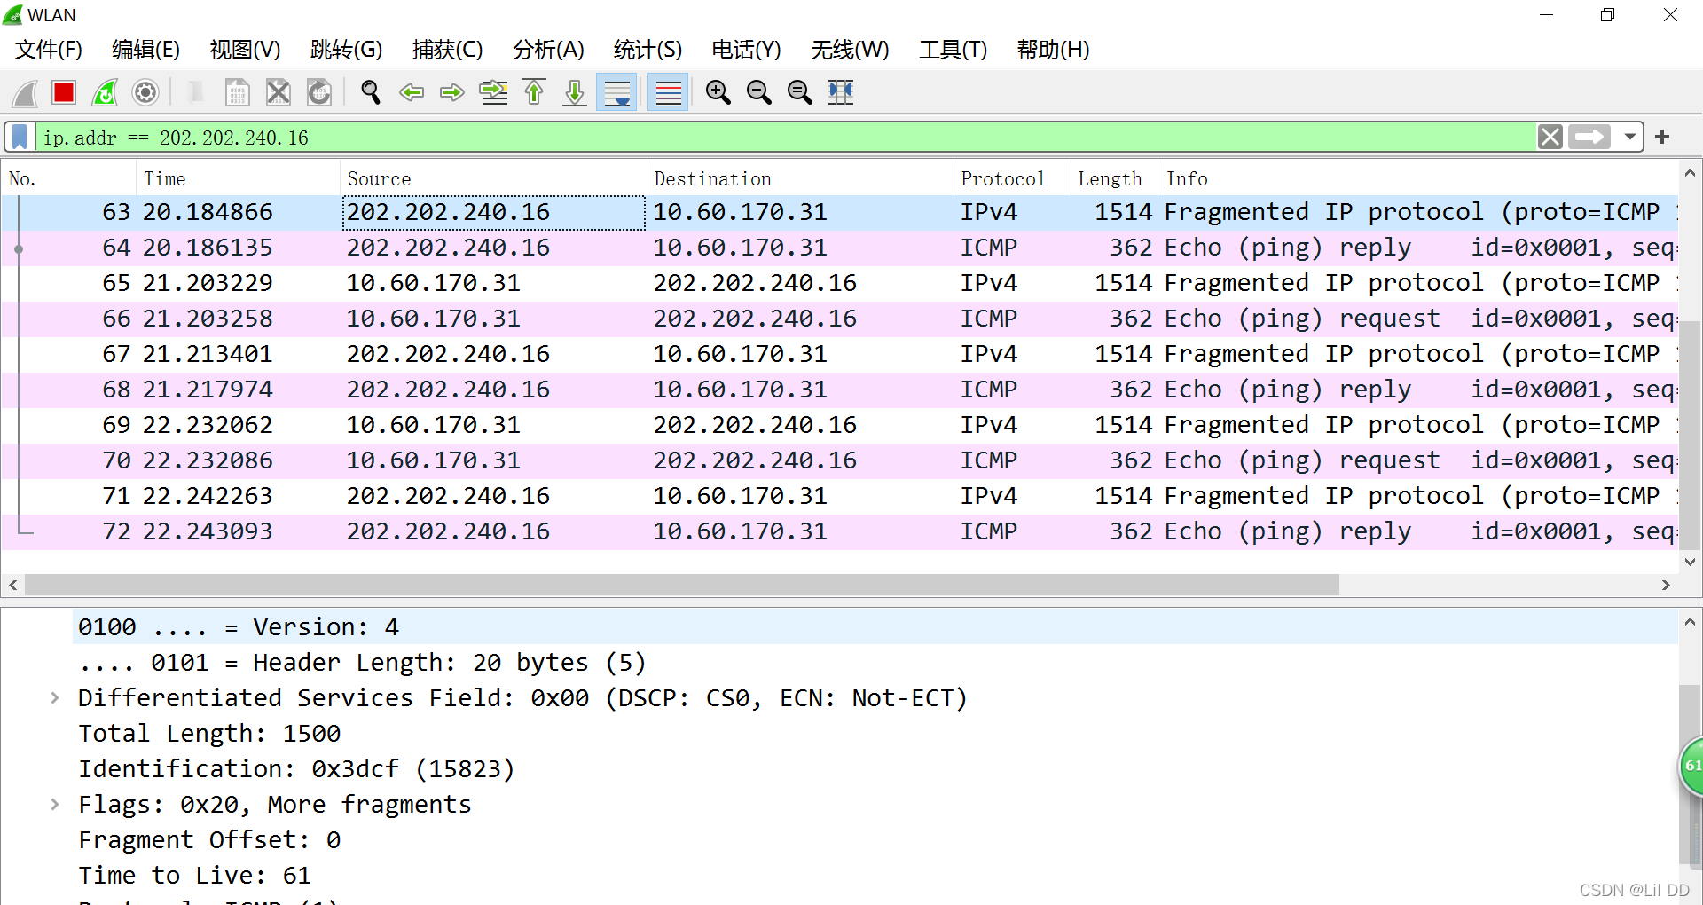
Task: Select packet 66 echo request row
Action: pos(839,319)
